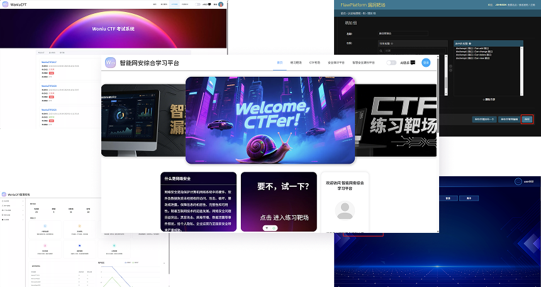This screenshot has width=541, height=287.
Task: Toggle the theme switch beside AI助手 in front window
Action: (x=391, y=63)
